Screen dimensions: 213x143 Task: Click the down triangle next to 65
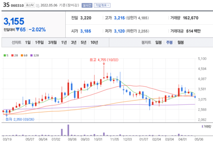point(17,29)
